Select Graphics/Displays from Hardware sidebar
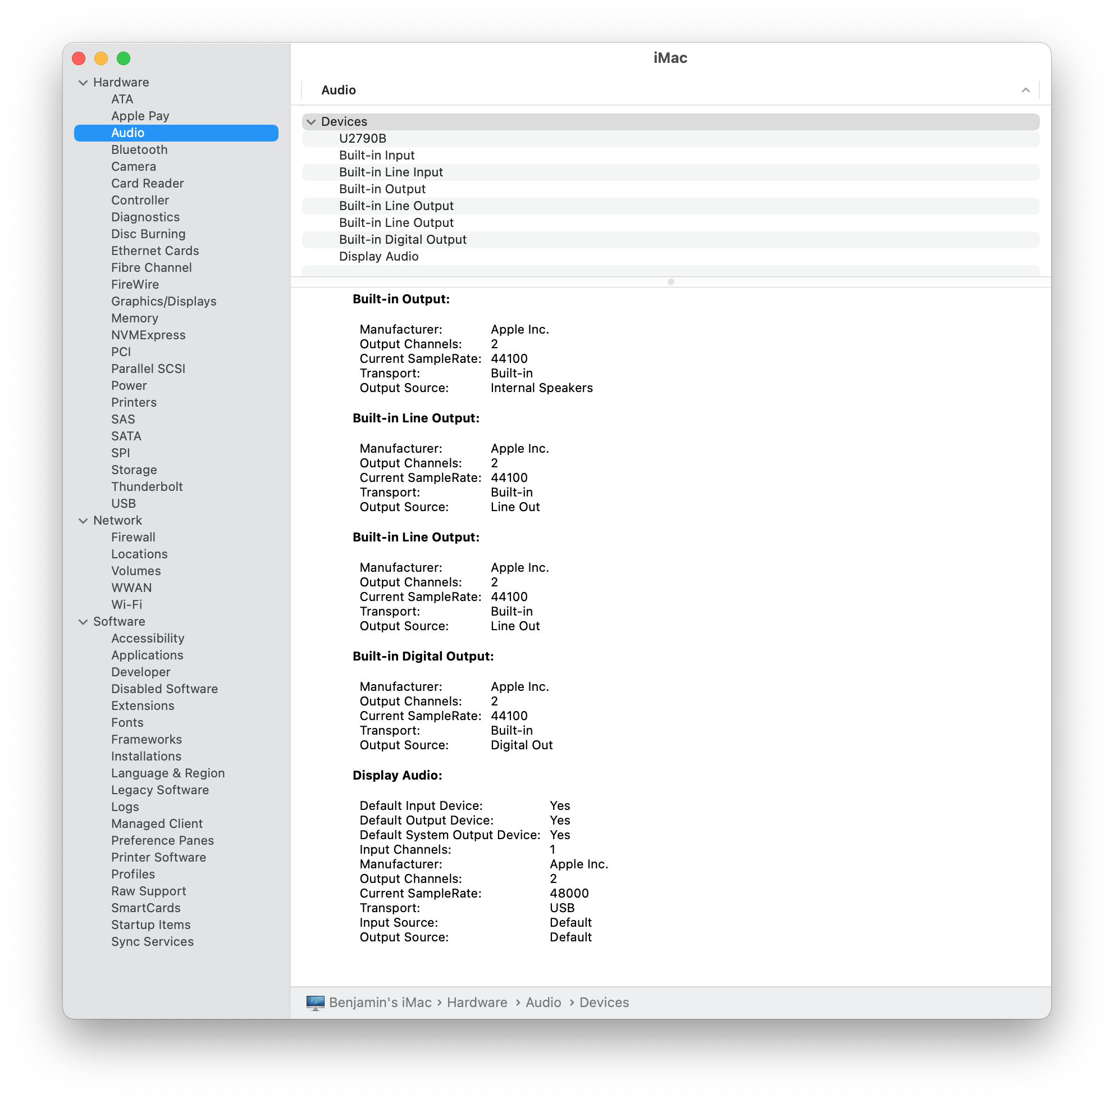The width and height of the screenshot is (1114, 1102). (165, 300)
